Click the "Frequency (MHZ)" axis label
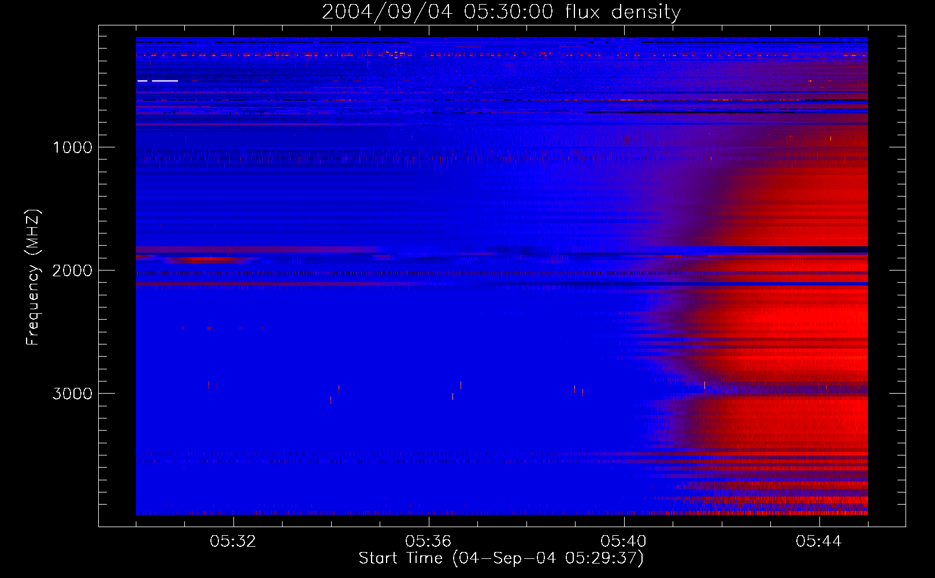Screen dimensions: 935x578 coord(33,277)
